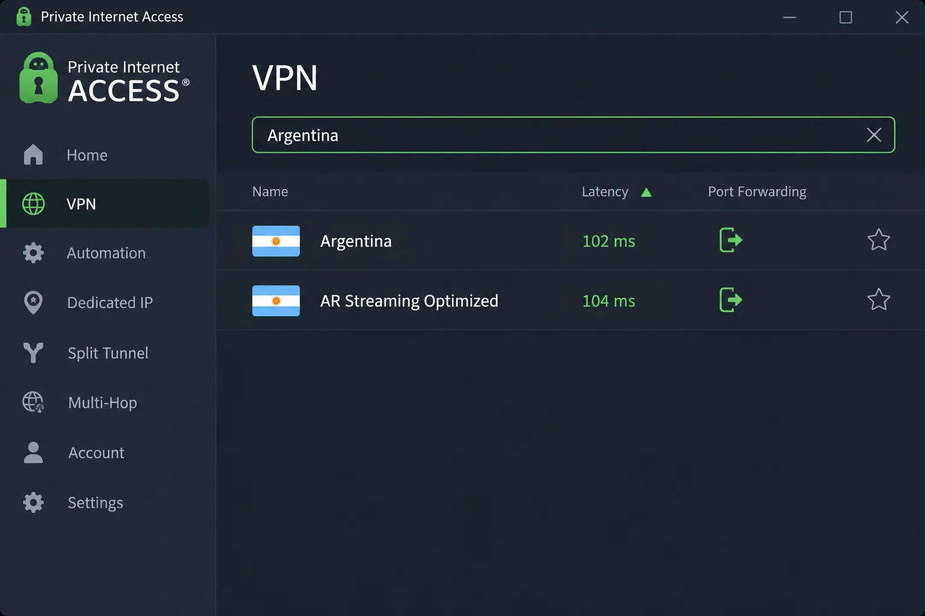Select the AR Streaming Optimized server name
This screenshot has height=616, width=925.
point(410,300)
